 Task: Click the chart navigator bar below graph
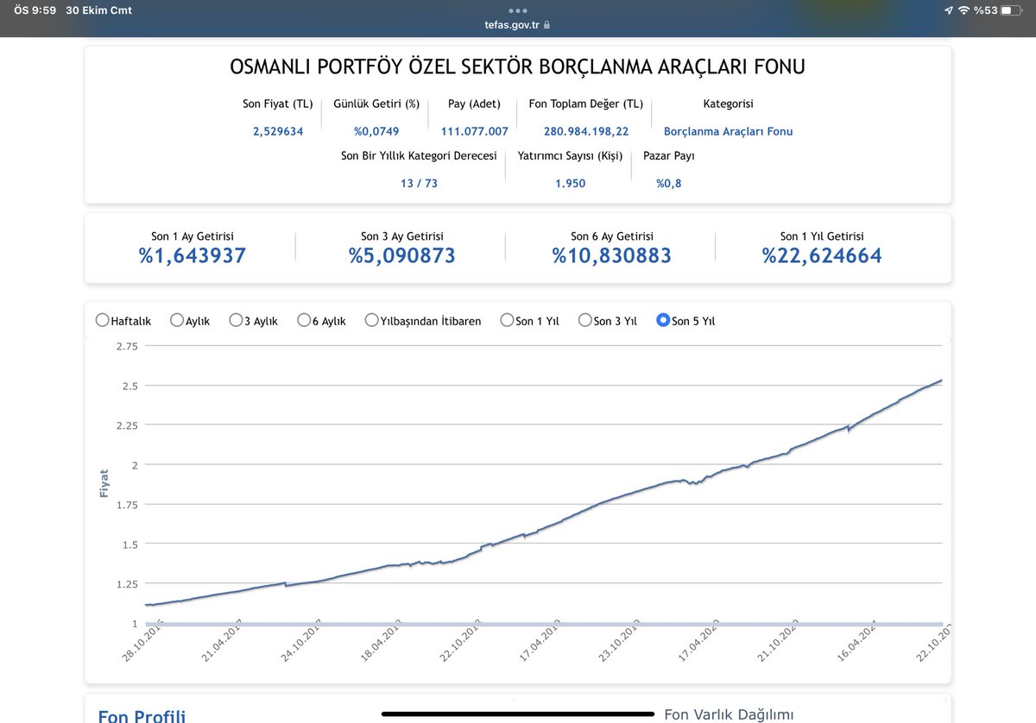pos(544,624)
